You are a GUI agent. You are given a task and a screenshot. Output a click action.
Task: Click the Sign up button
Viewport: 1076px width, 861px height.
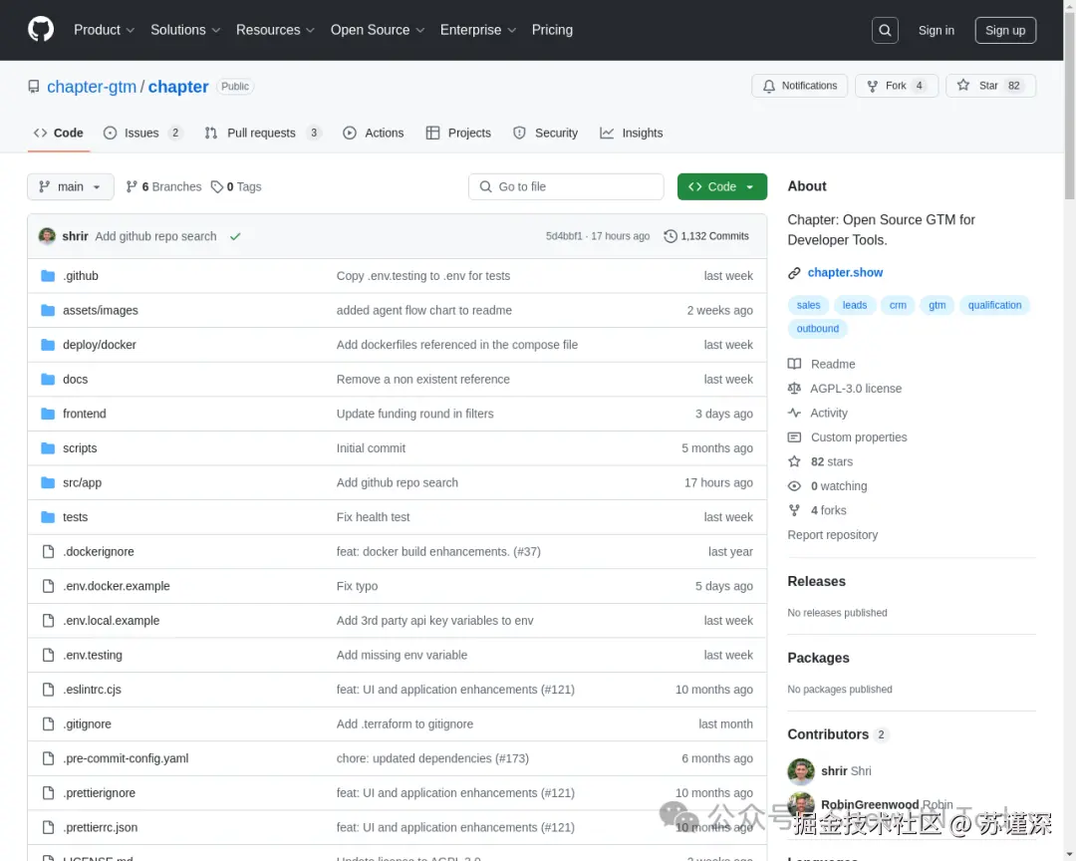coord(1005,30)
